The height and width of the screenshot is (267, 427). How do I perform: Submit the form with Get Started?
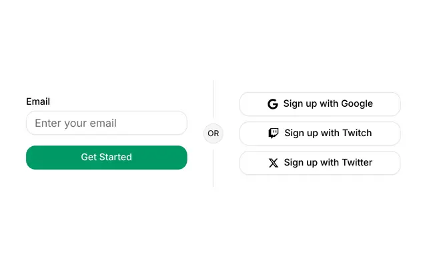tap(107, 158)
